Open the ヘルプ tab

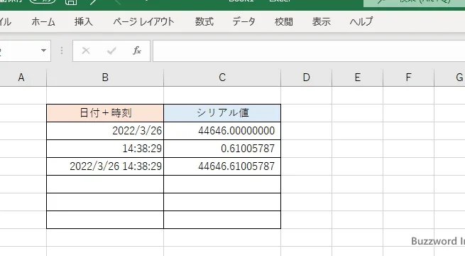(x=361, y=21)
